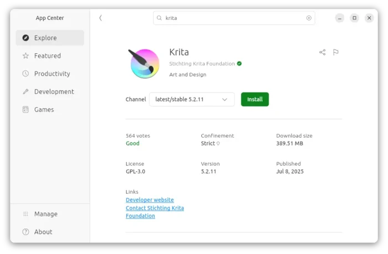Browse the Games category
Screen dimensions: 388x254
coord(44,109)
